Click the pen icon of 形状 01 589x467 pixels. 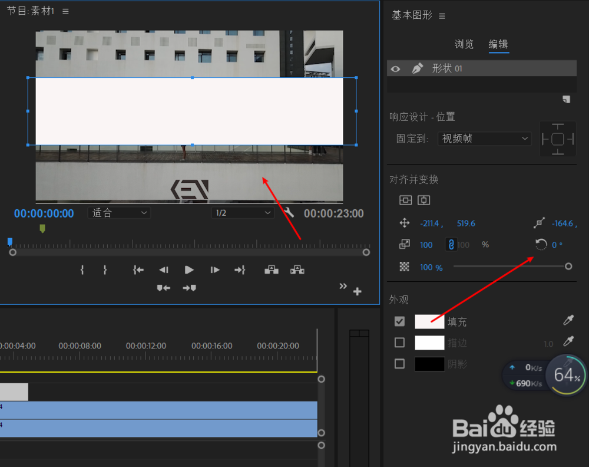pyautogui.click(x=418, y=68)
